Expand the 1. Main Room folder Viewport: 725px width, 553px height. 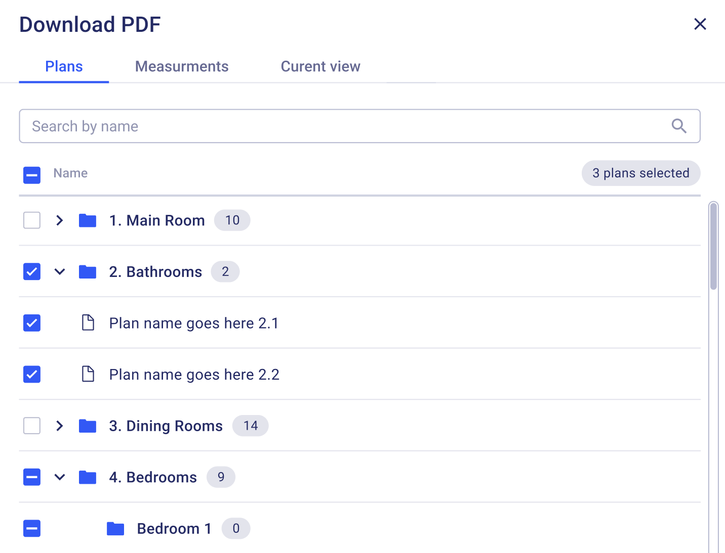(x=60, y=220)
